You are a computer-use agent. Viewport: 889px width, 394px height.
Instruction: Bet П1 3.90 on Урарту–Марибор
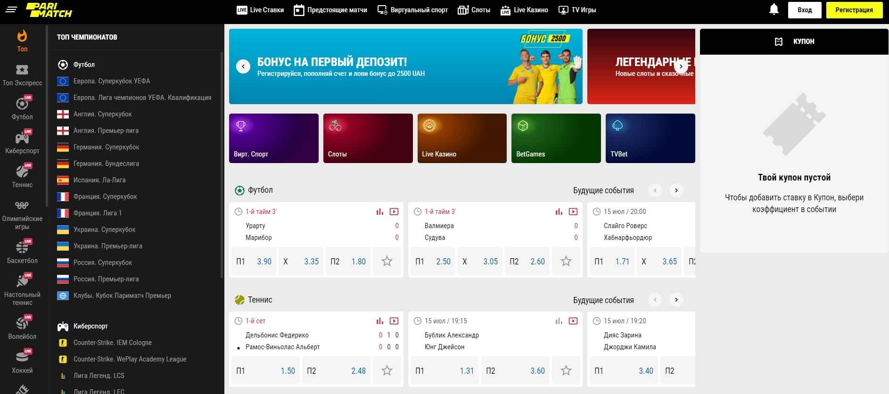(x=254, y=261)
